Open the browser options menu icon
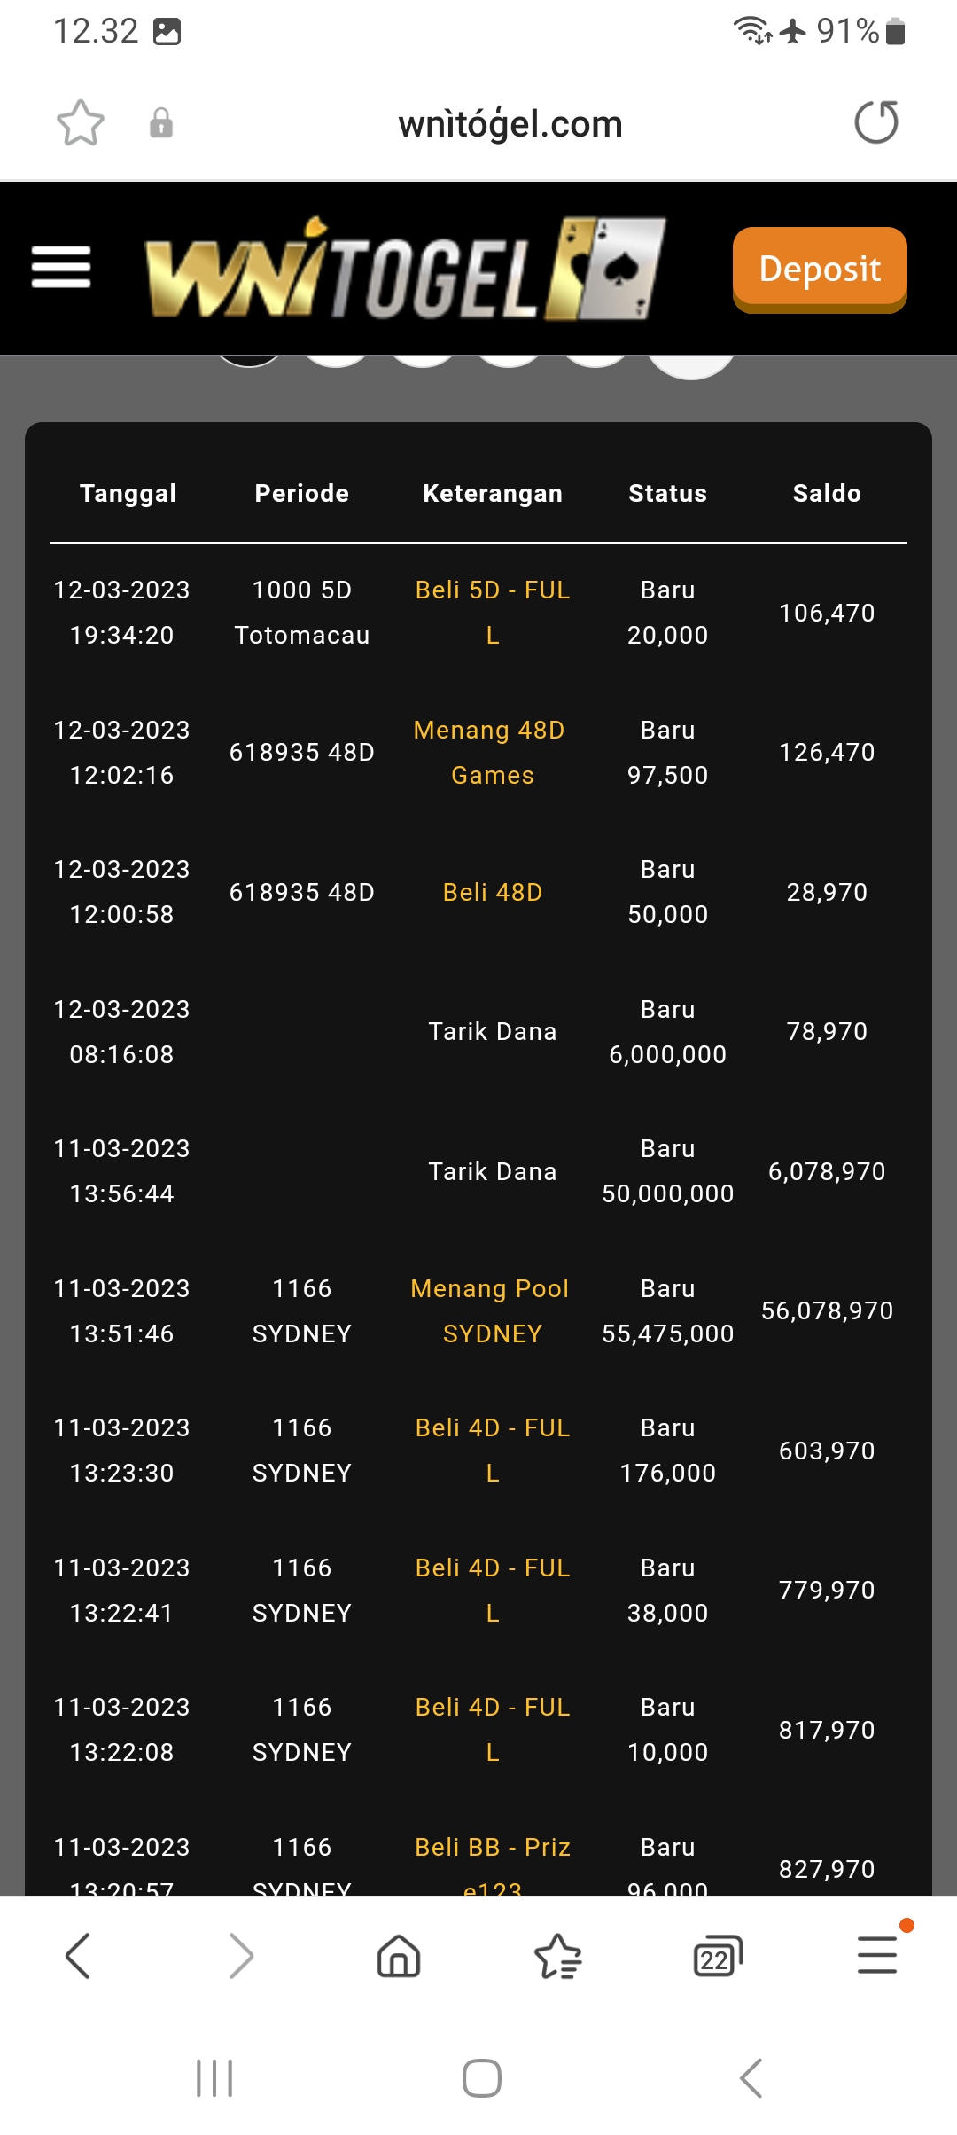 (877, 1955)
